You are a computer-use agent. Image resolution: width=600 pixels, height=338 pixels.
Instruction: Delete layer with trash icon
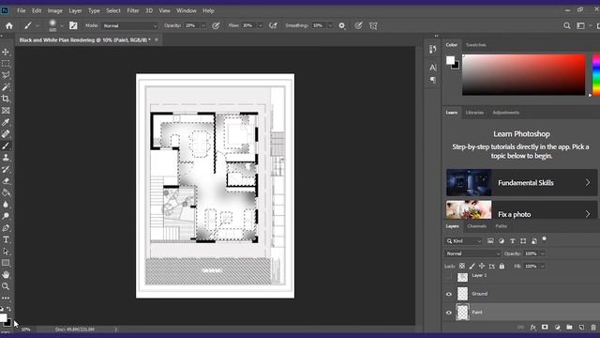[593, 328]
